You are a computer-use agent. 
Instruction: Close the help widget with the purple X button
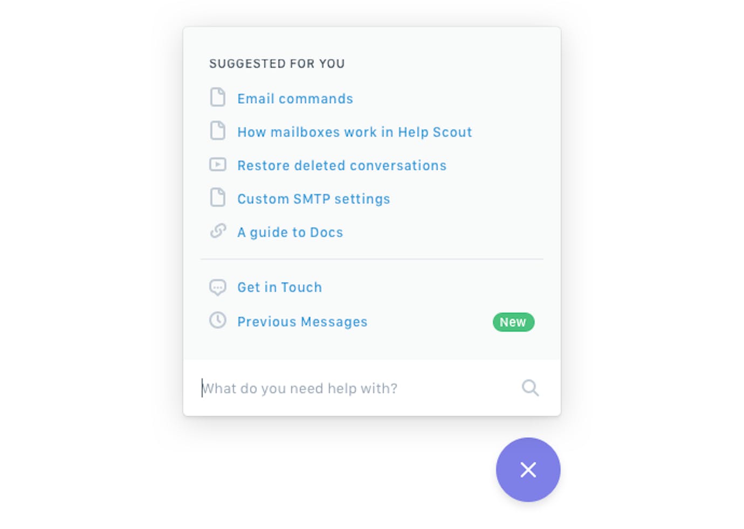(x=528, y=470)
